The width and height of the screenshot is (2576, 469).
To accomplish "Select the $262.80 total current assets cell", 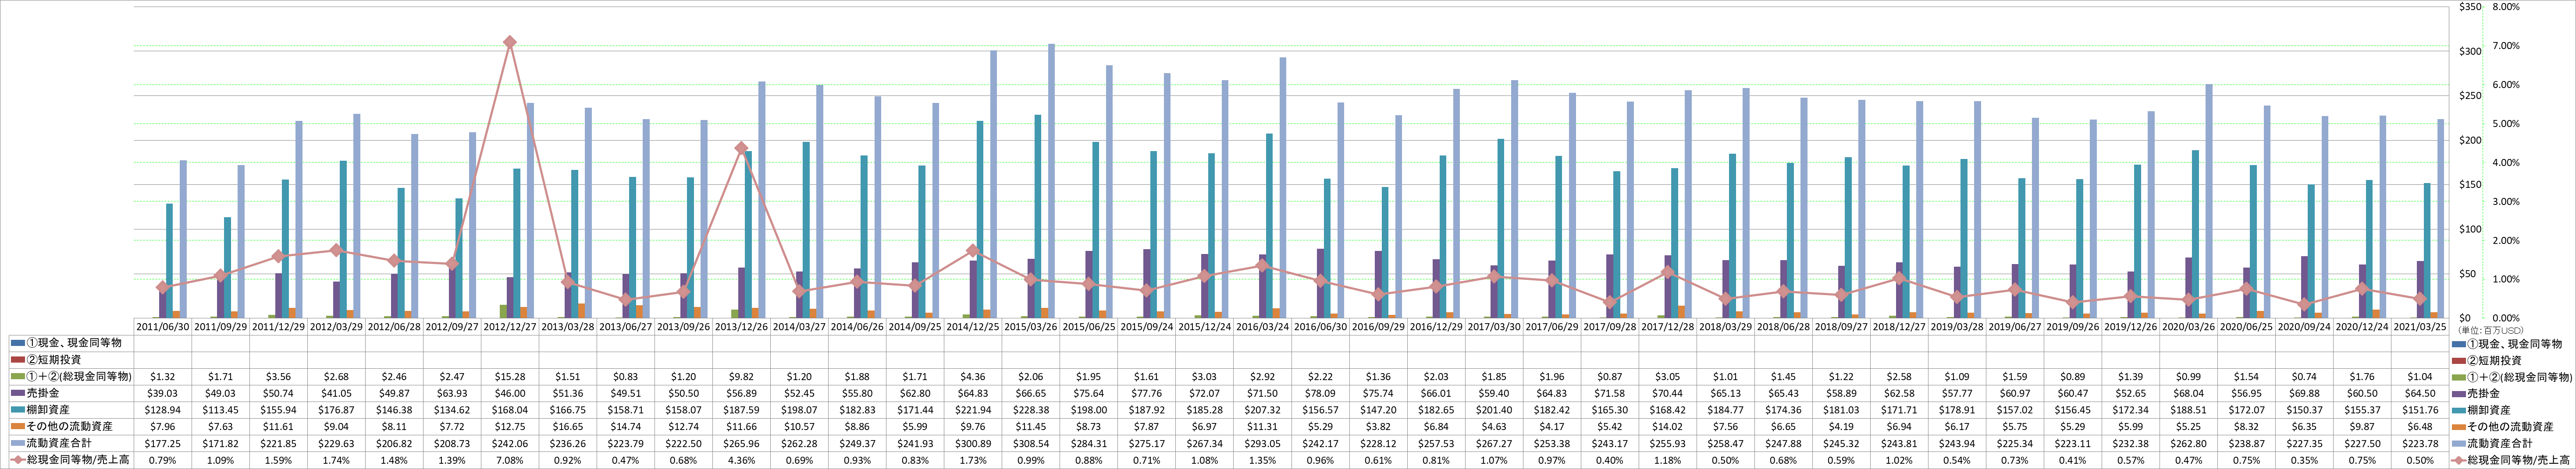I will point(2188,443).
